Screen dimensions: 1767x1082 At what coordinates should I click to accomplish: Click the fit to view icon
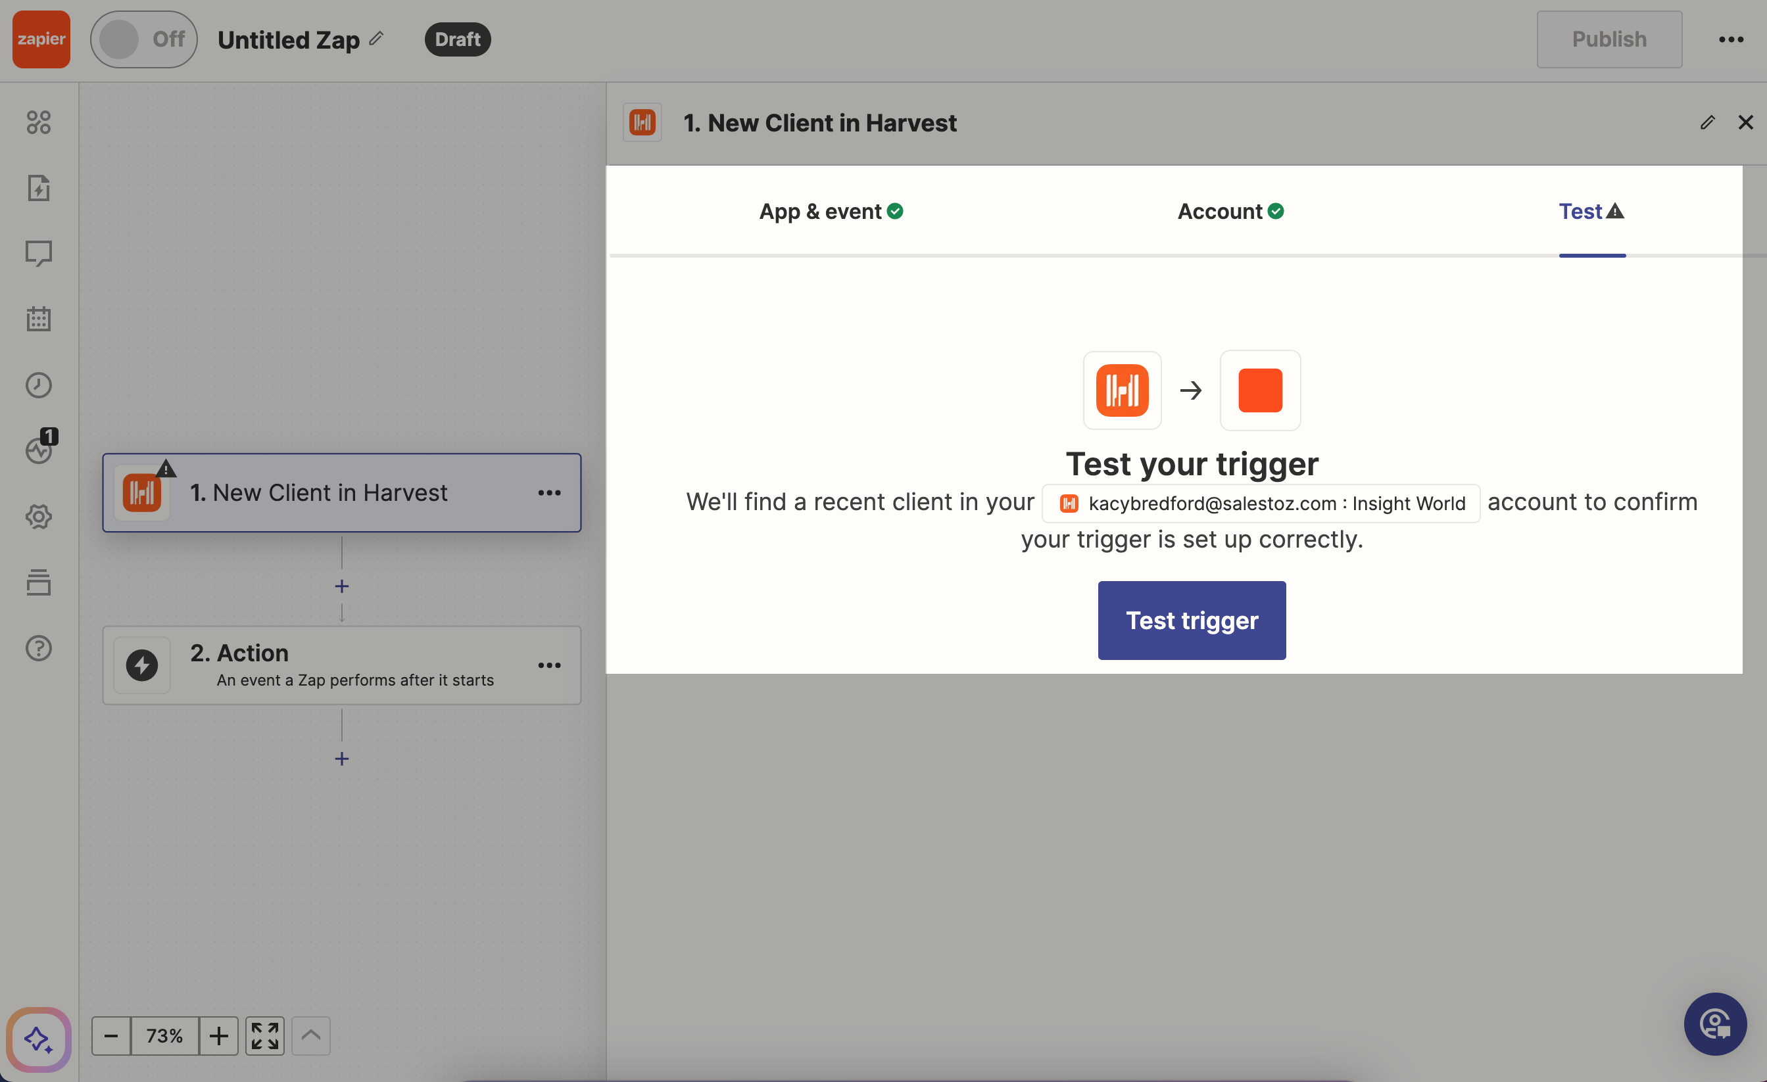(x=264, y=1036)
